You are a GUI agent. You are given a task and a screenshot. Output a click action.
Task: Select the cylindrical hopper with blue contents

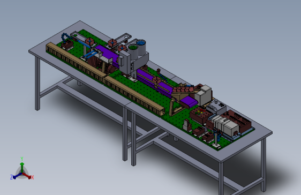coord(141,47)
